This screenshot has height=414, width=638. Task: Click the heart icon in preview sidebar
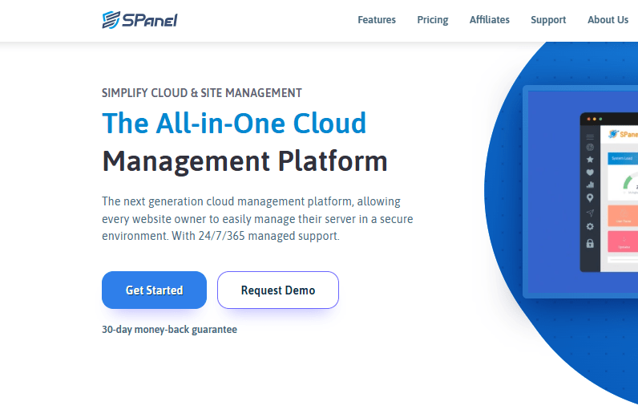[x=590, y=172]
